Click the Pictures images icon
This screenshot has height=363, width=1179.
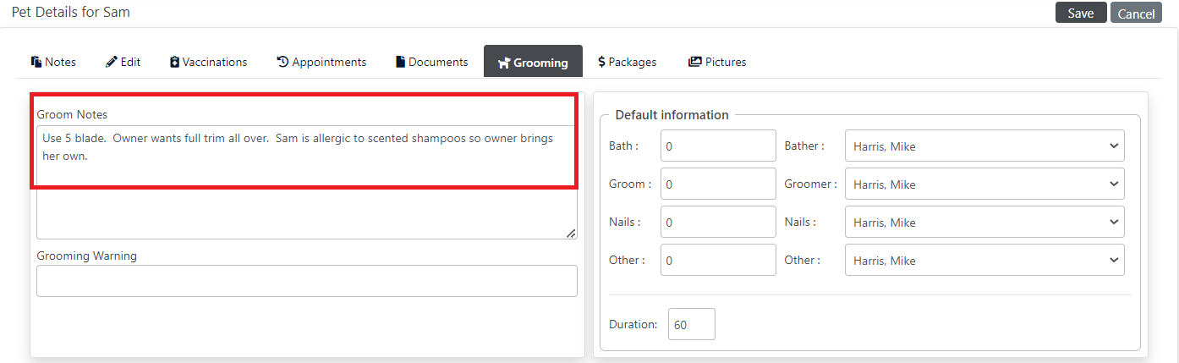pos(695,62)
